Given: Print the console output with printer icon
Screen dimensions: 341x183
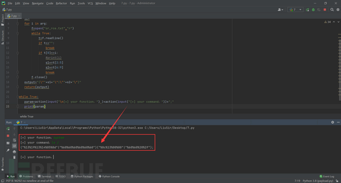Looking at the screenshot, I should [x=14, y=152].
